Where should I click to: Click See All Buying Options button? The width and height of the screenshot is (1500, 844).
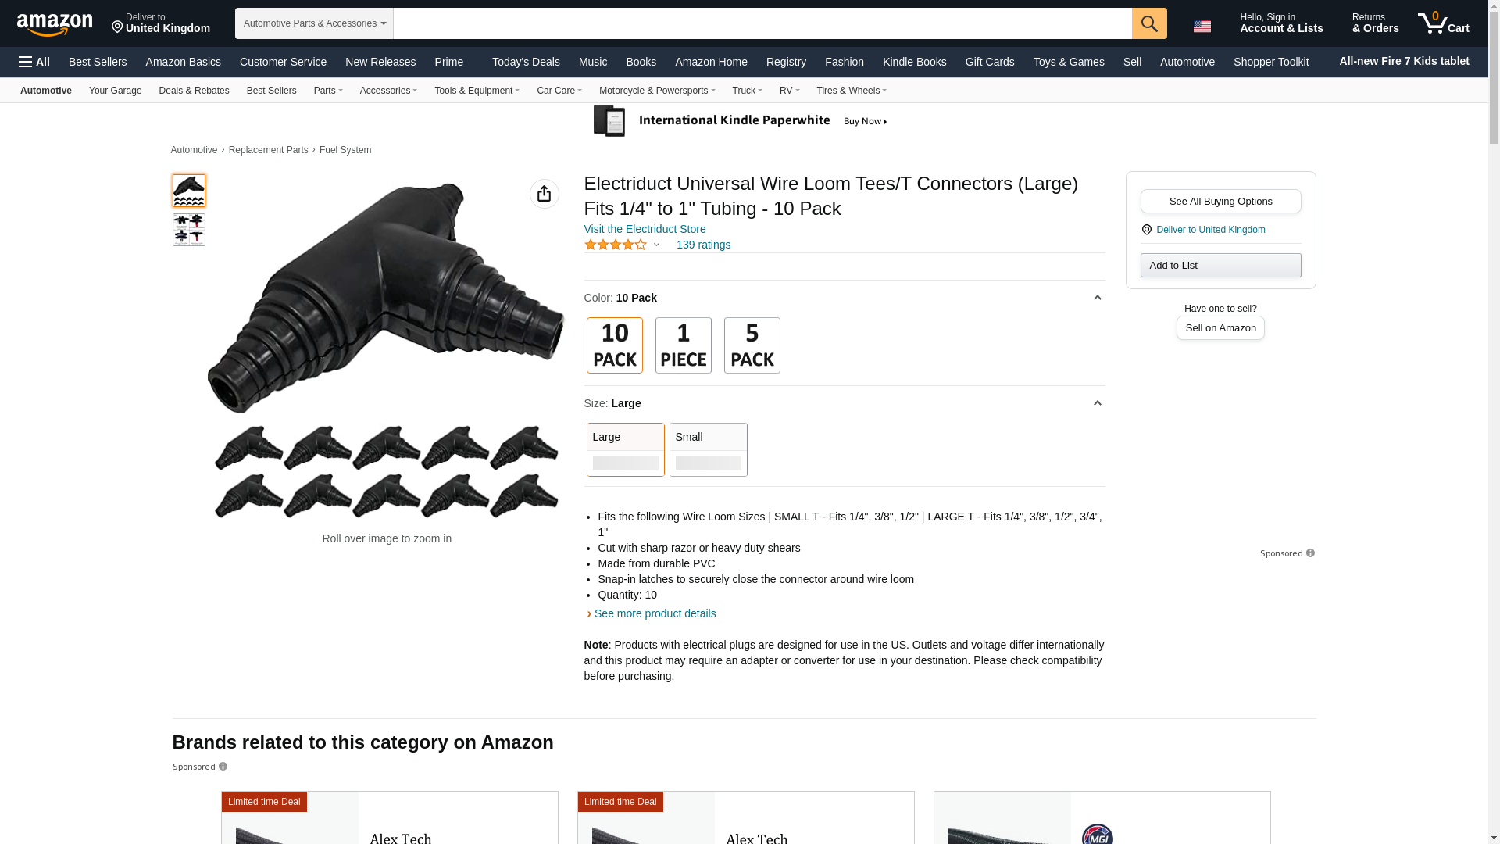click(1220, 201)
